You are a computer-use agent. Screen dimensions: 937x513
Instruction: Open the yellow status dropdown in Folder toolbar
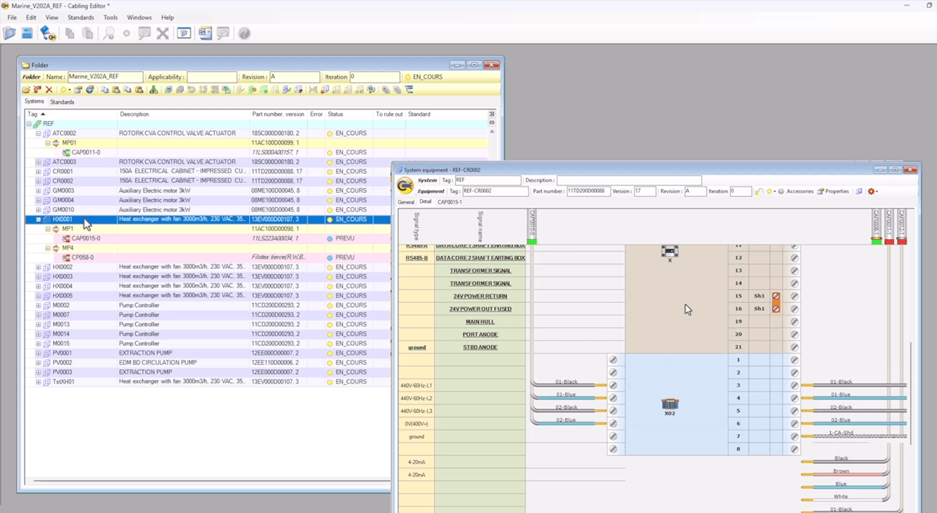[66, 90]
